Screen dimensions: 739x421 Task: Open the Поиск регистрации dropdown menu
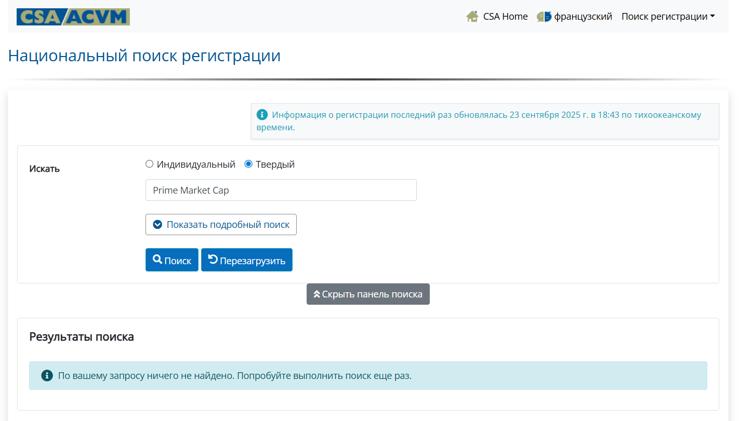[668, 17]
